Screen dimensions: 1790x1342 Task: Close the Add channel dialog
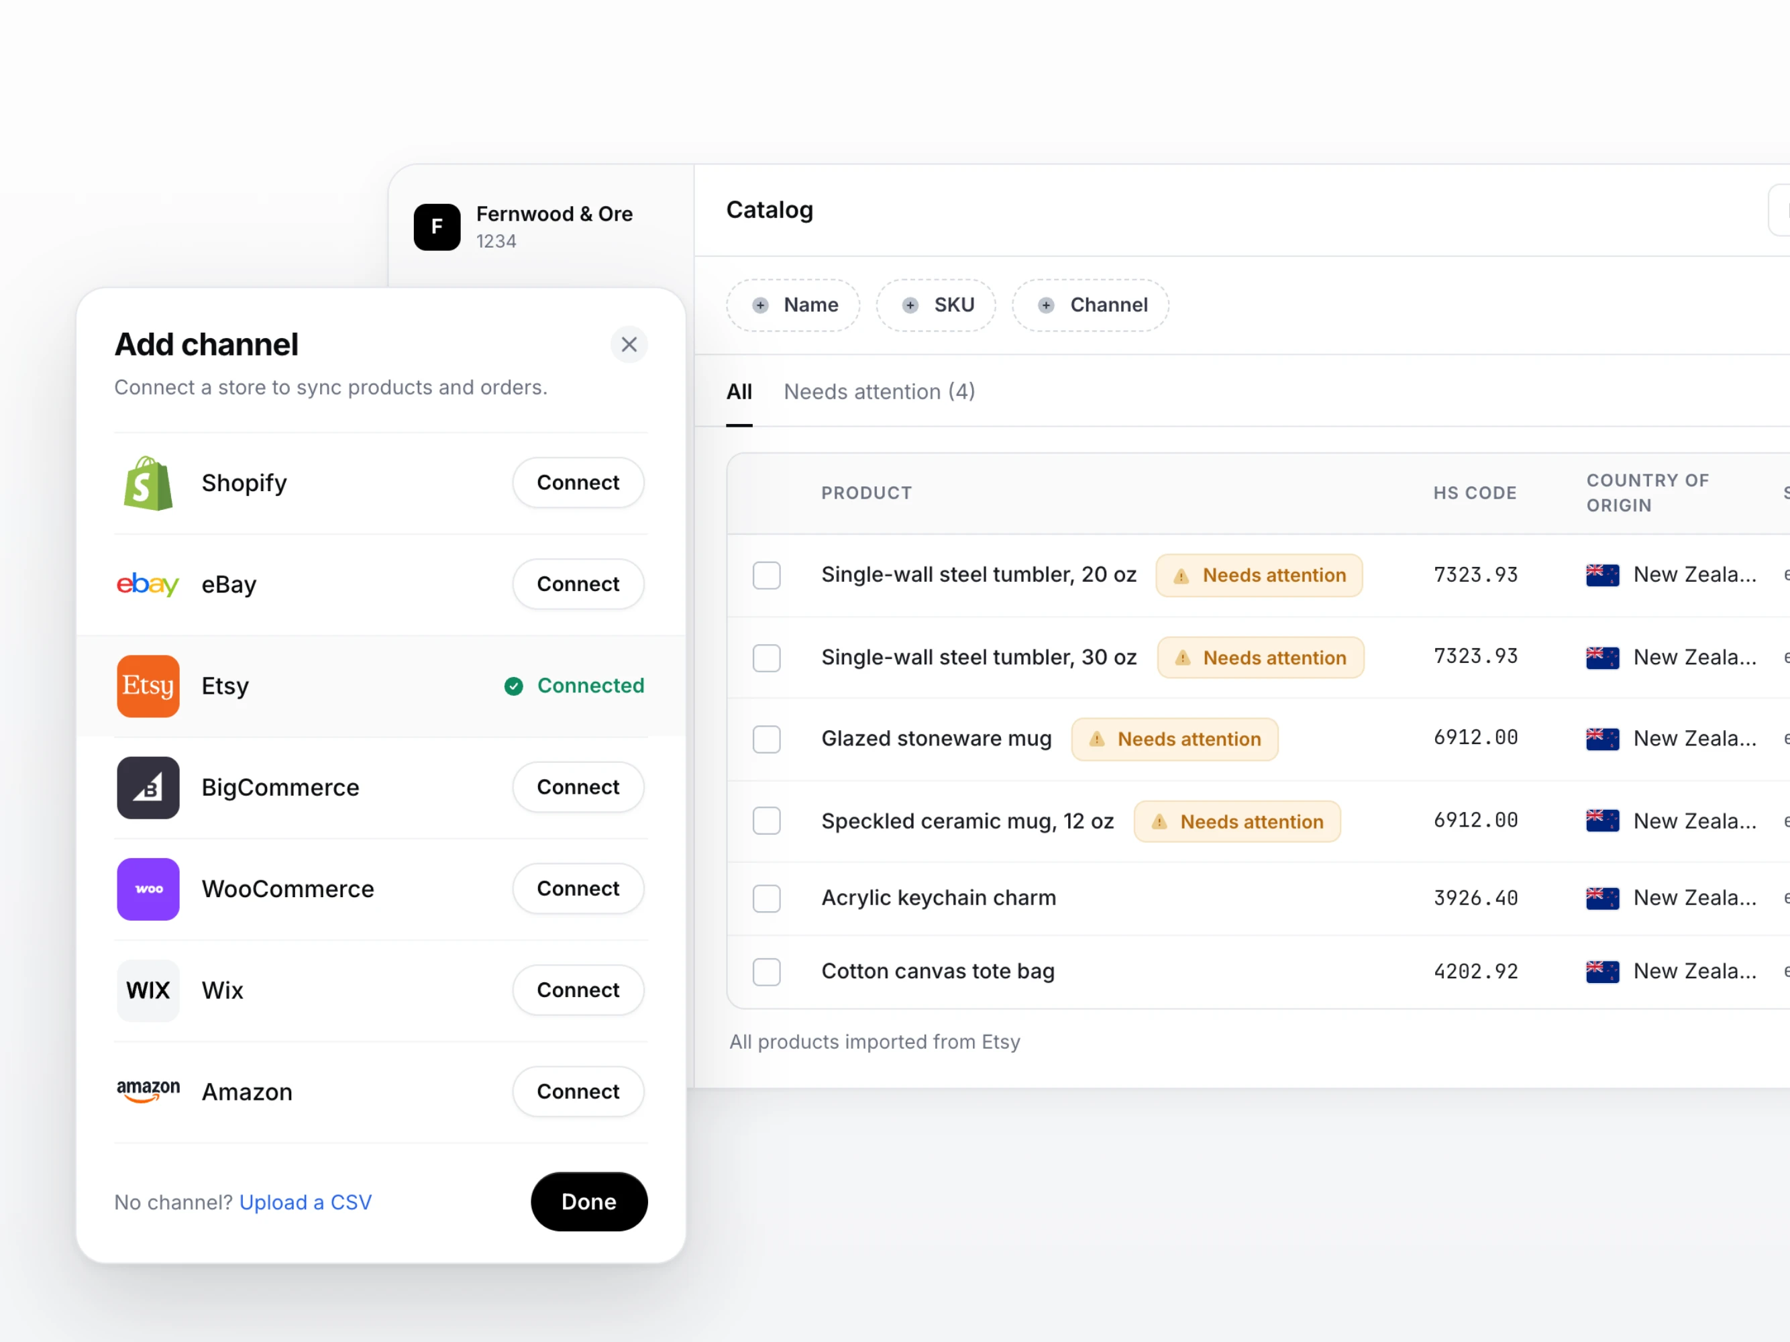click(629, 345)
